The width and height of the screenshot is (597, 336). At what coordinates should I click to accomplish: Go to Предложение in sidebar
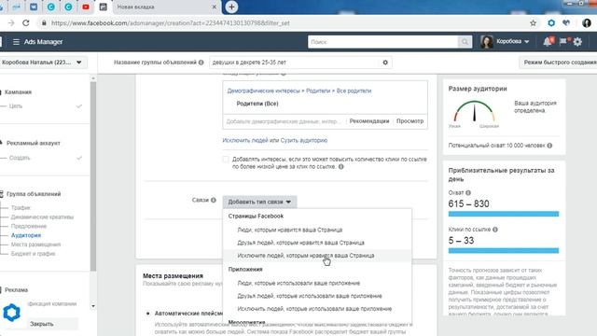tap(29, 226)
